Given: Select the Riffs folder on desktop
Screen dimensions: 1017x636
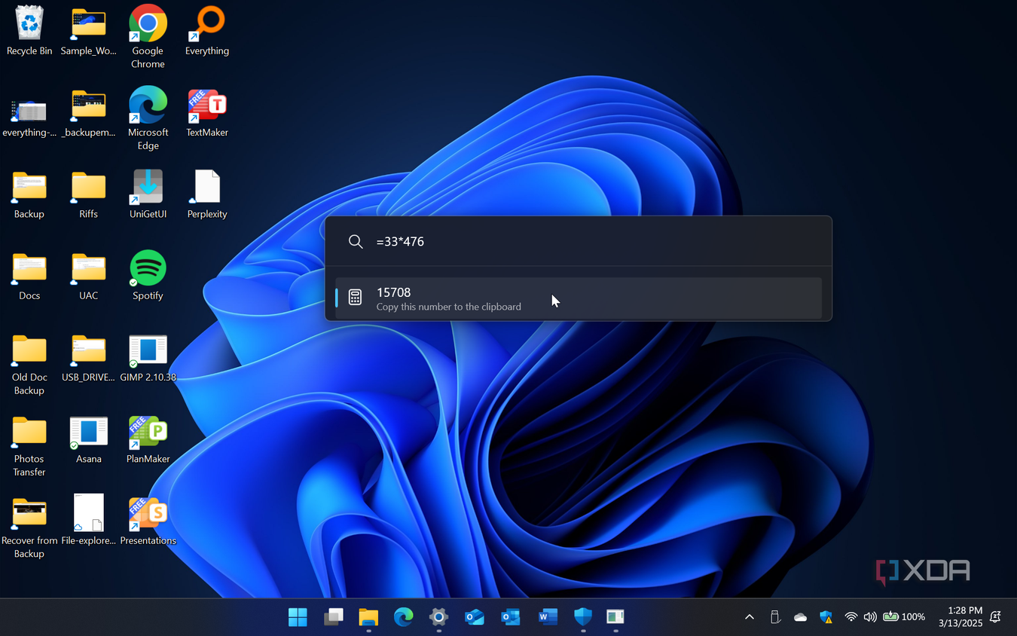Looking at the screenshot, I should (x=89, y=194).
